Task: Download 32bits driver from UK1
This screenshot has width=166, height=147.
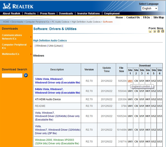Action: (x=130, y=81)
